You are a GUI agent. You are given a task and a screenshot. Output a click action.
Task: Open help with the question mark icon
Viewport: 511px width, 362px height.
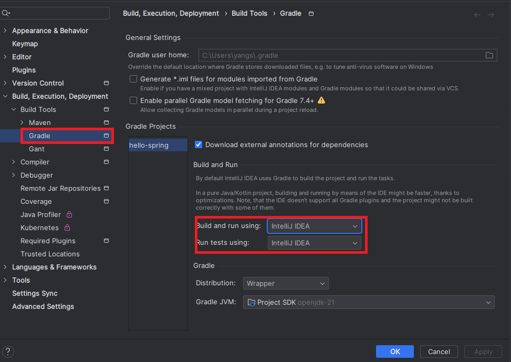8,351
